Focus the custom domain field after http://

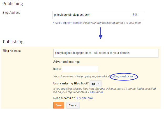click(x=80, y=69)
